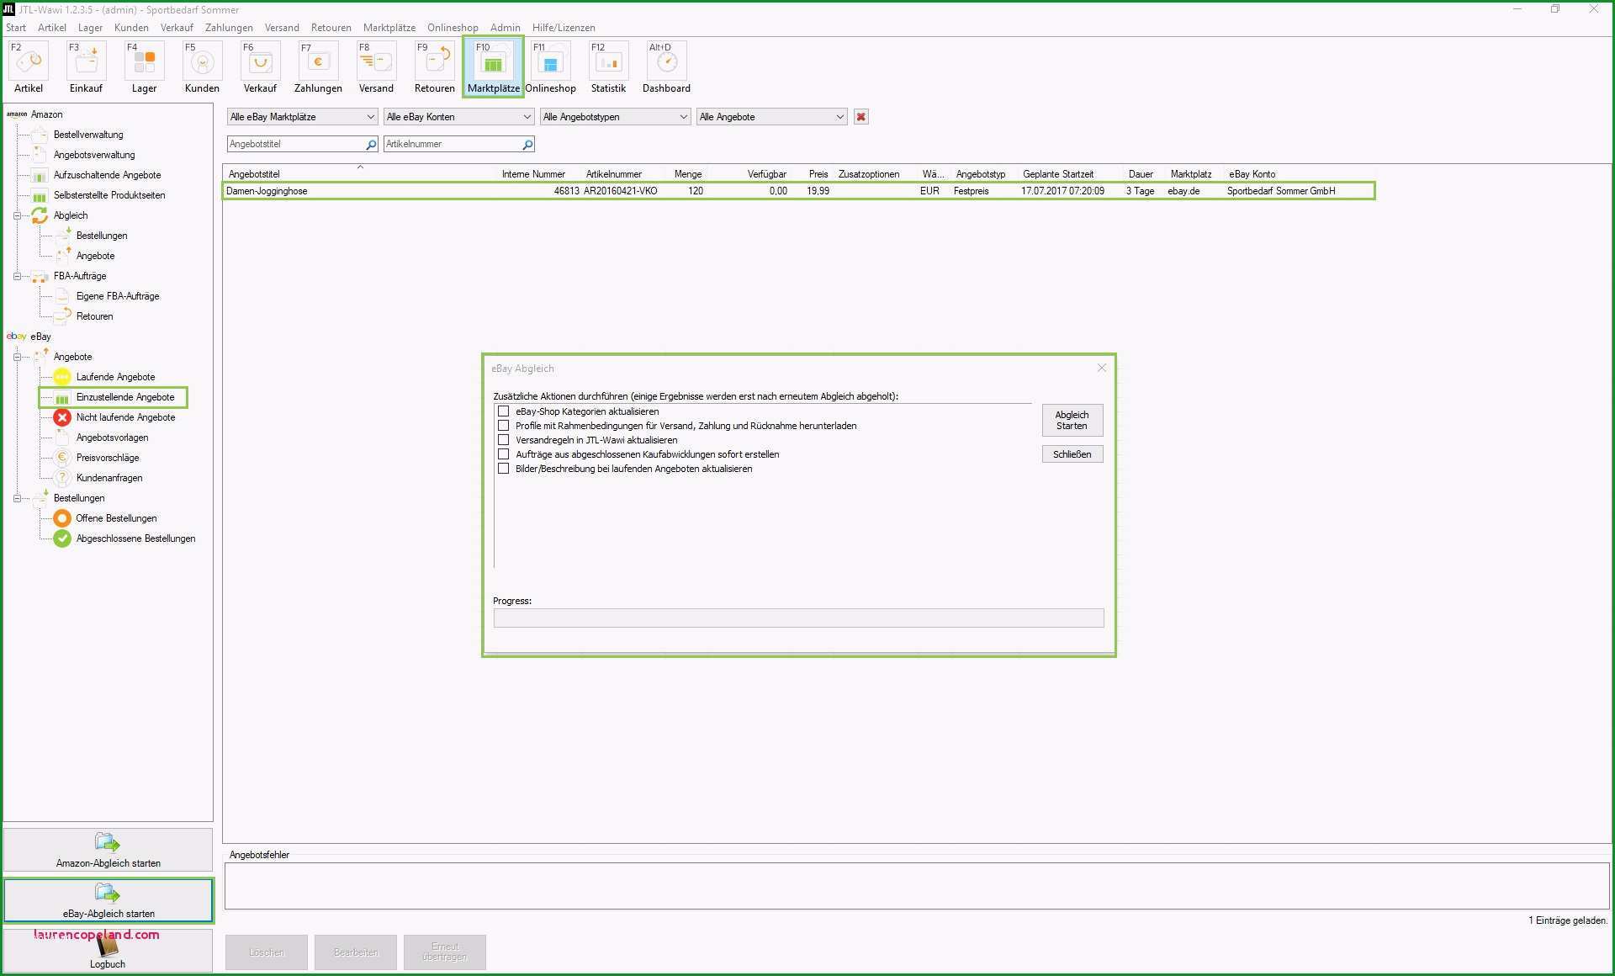Open the Artikel menu in menu bar
Viewport: 1615px width, 976px height.
(52, 28)
